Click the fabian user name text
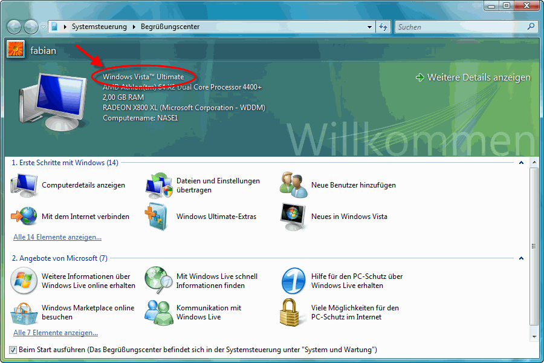 [x=43, y=51]
